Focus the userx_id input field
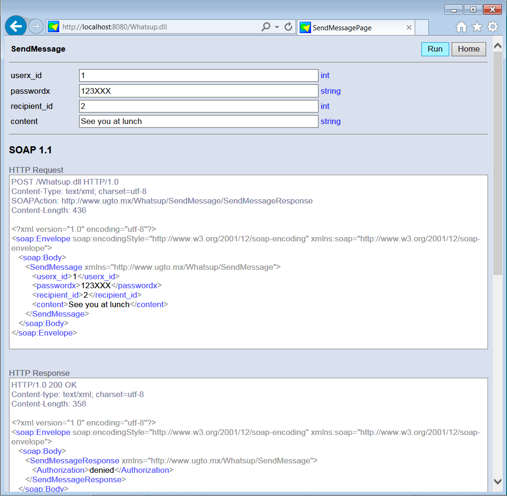 [x=198, y=75]
